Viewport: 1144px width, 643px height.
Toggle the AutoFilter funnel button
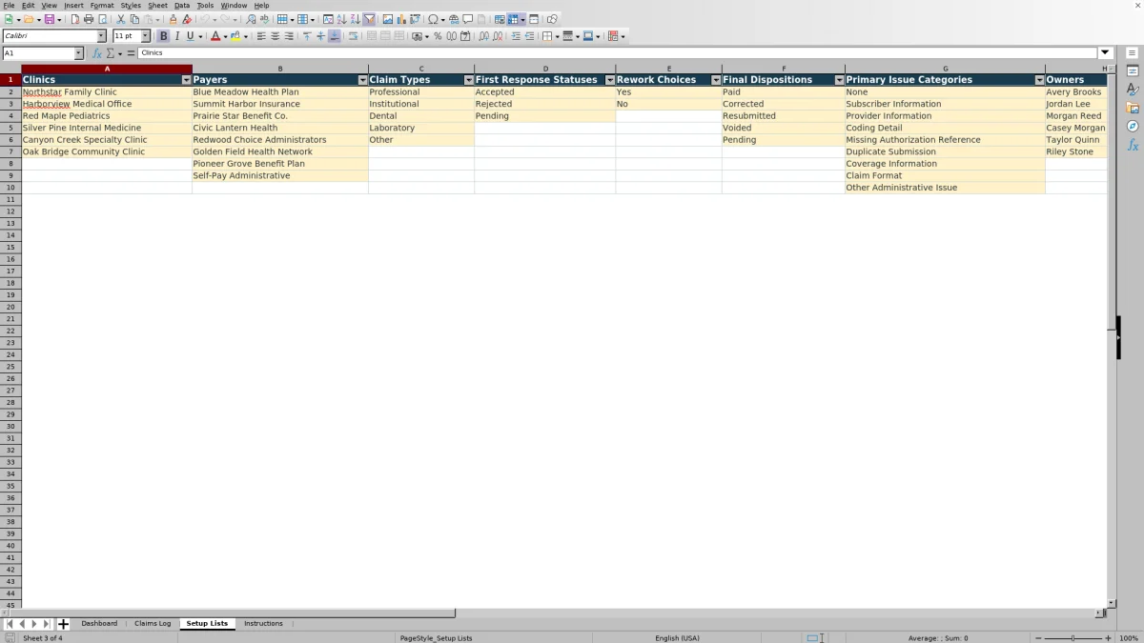tap(369, 19)
